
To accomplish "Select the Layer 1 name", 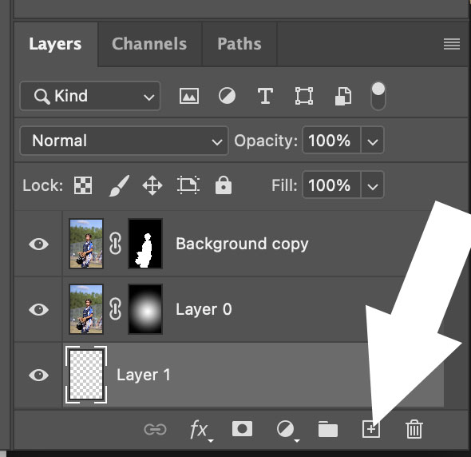I will (144, 375).
